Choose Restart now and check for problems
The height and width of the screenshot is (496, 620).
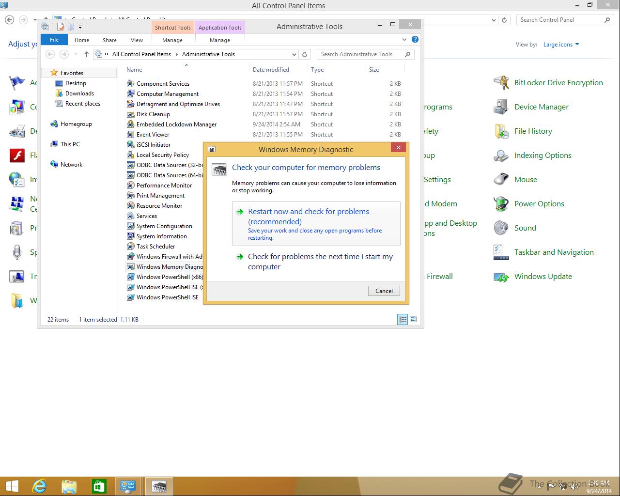click(316, 224)
